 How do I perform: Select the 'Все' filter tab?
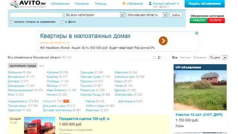(x=174, y=57)
